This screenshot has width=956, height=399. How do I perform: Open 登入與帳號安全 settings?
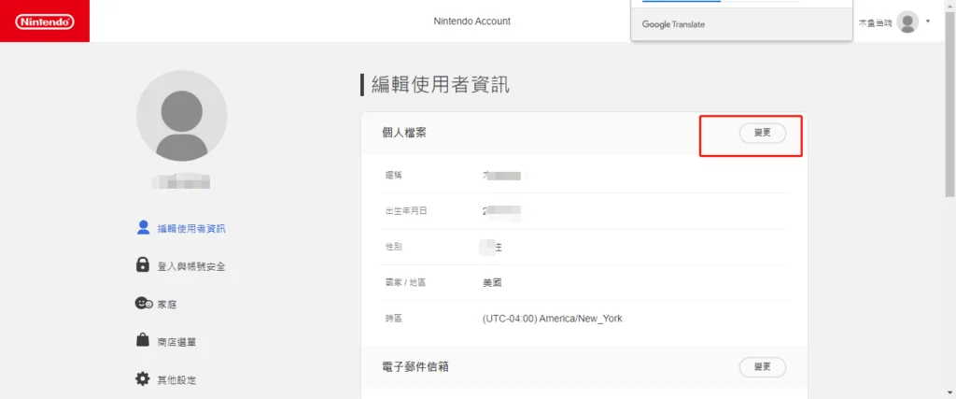(x=191, y=266)
